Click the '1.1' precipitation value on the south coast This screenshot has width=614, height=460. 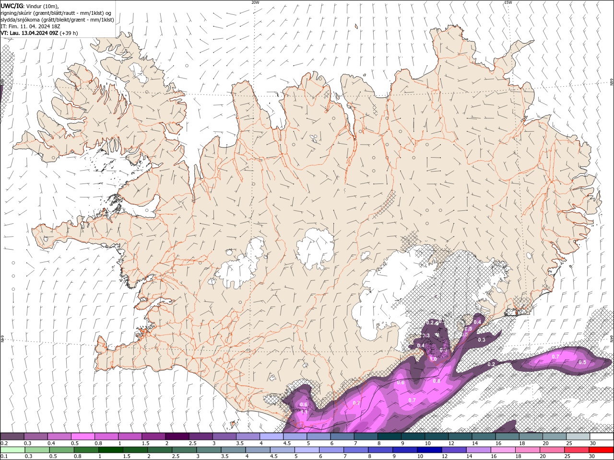[x=304, y=412]
